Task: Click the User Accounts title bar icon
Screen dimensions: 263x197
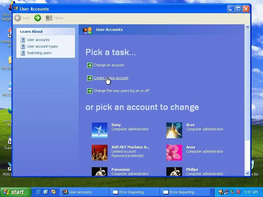Action: (16, 9)
